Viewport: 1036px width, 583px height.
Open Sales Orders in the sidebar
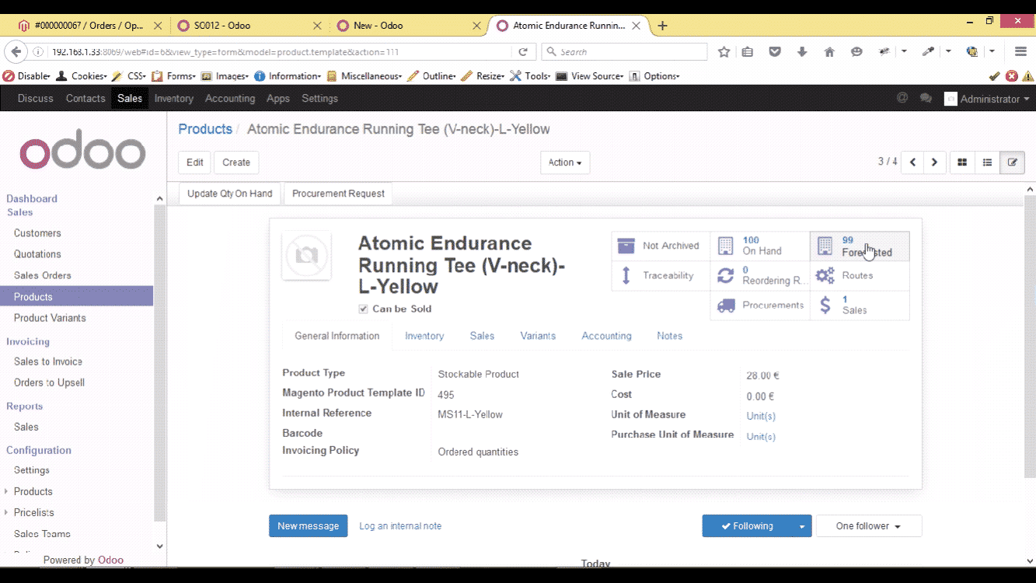tap(43, 275)
